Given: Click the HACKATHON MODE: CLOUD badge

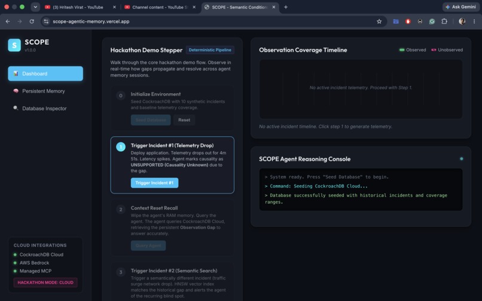Looking at the screenshot, I should pyautogui.click(x=45, y=282).
